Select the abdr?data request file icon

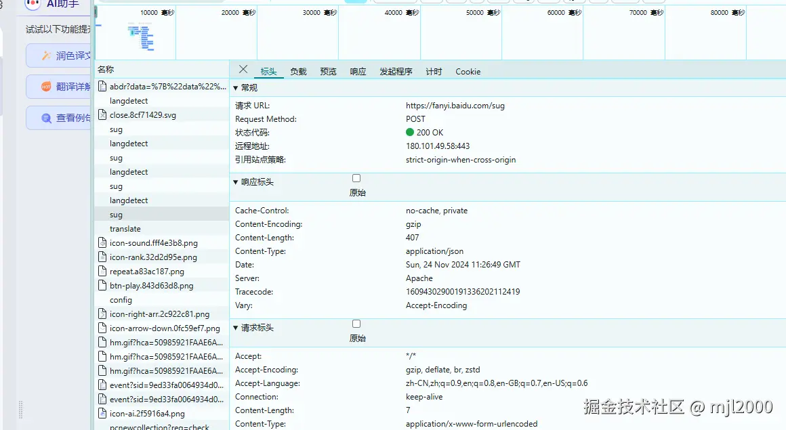point(102,86)
